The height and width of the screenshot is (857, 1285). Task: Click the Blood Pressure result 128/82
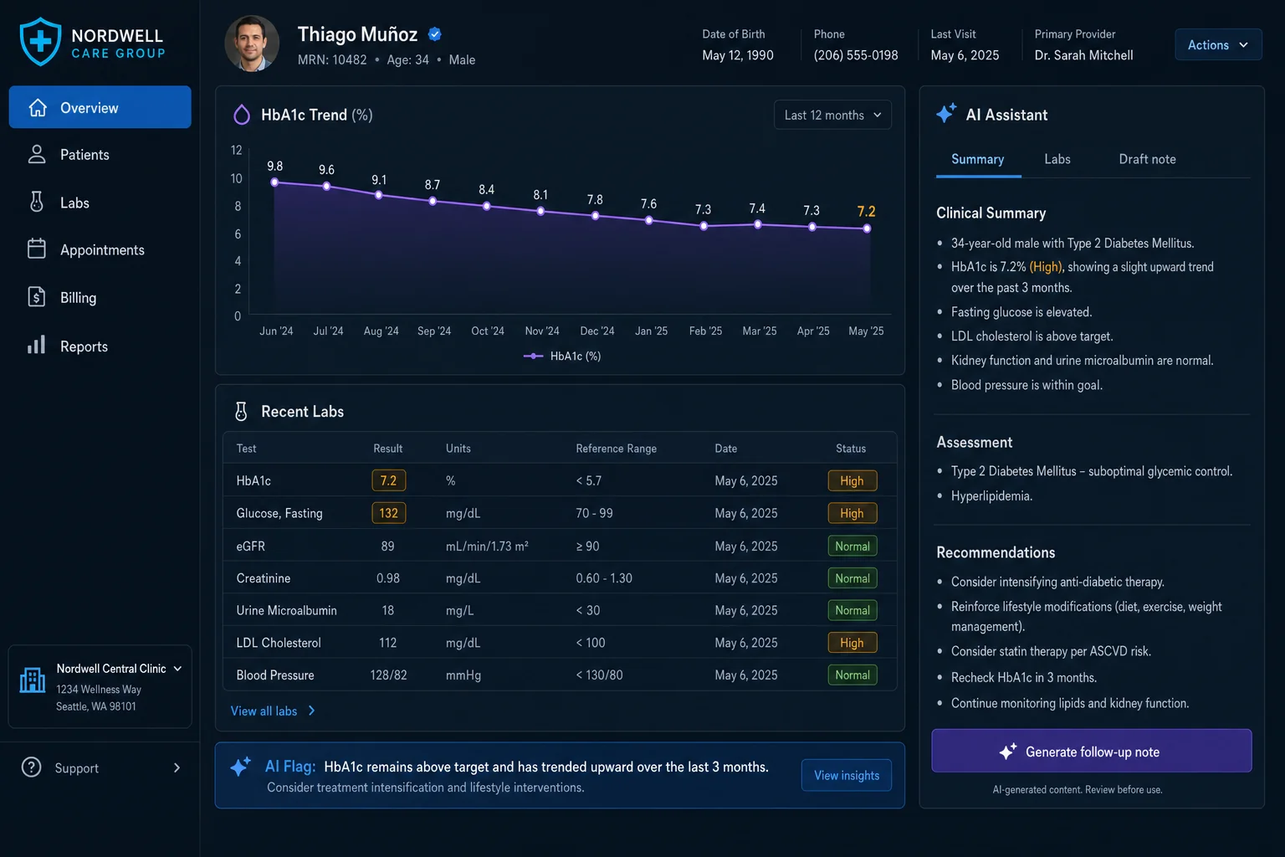coord(388,675)
